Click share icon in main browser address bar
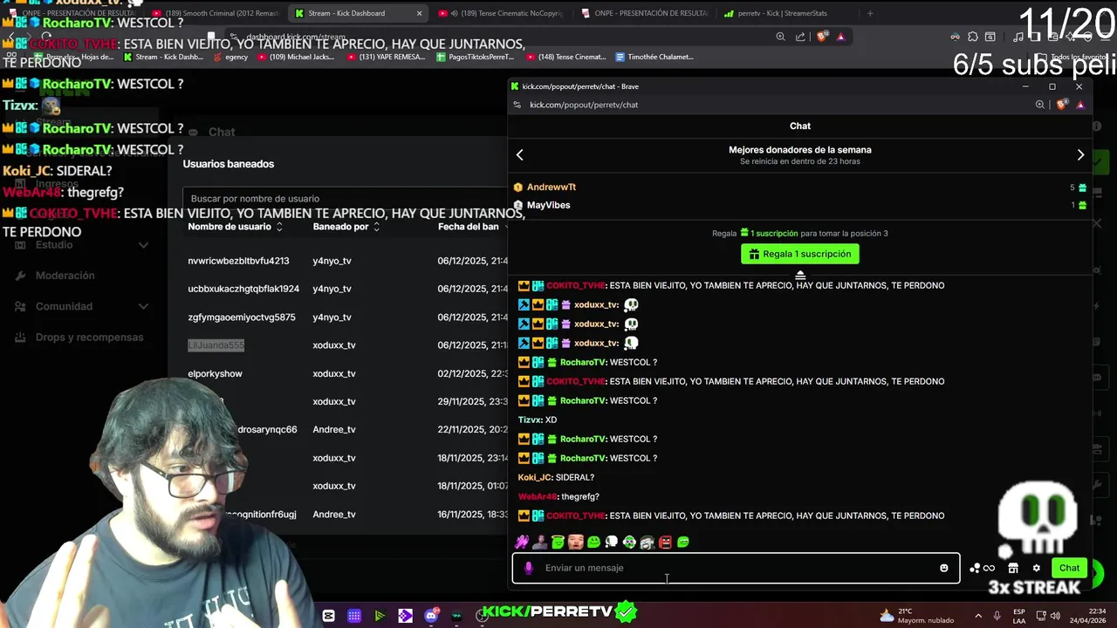Image resolution: width=1117 pixels, height=628 pixels. (x=800, y=37)
